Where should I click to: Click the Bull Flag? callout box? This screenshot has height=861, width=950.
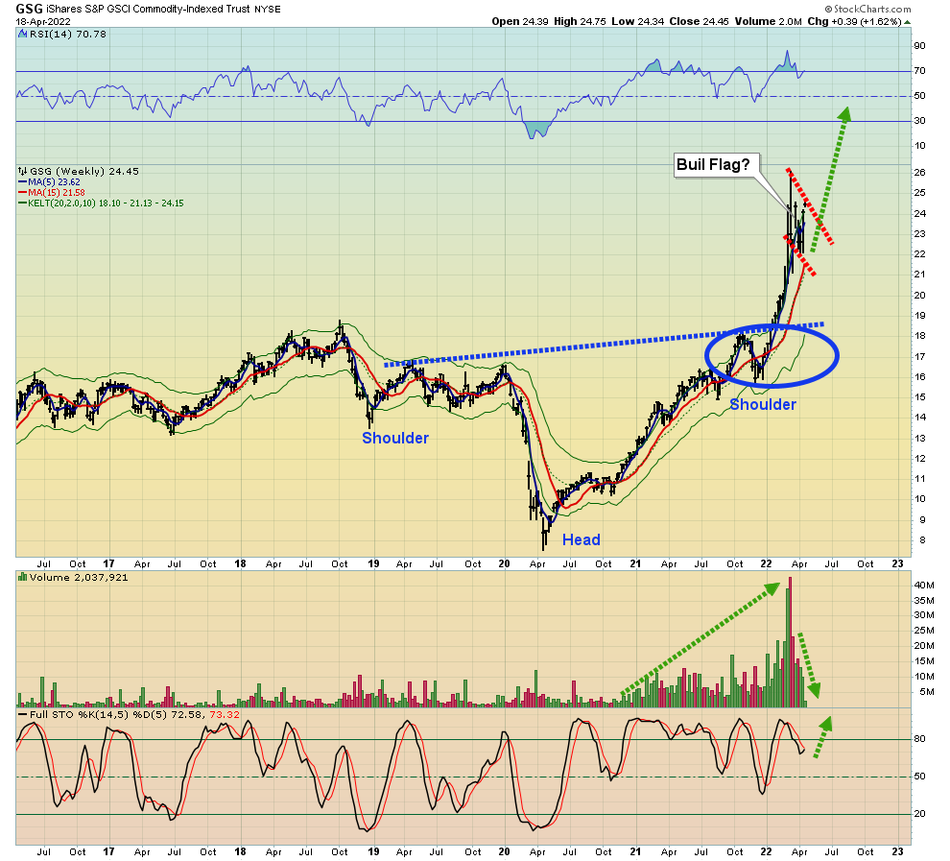pyautogui.click(x=717, y=165)
